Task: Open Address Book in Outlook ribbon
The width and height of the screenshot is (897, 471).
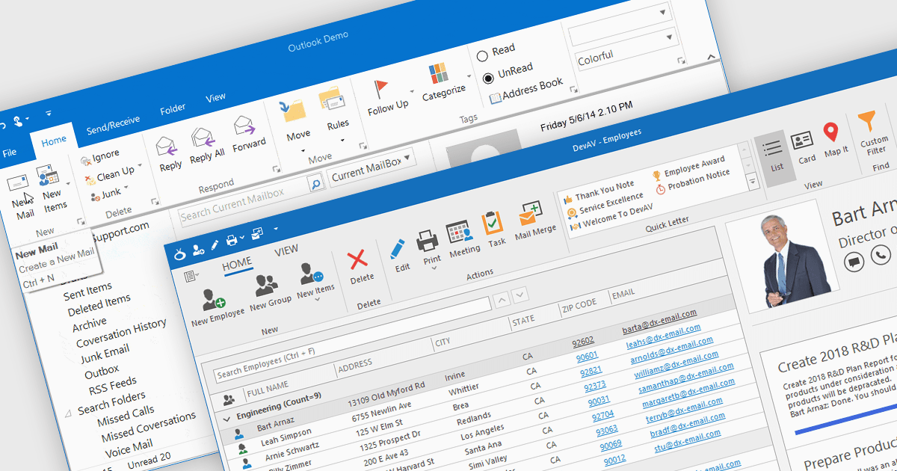Action: click(x=525, y=90)
